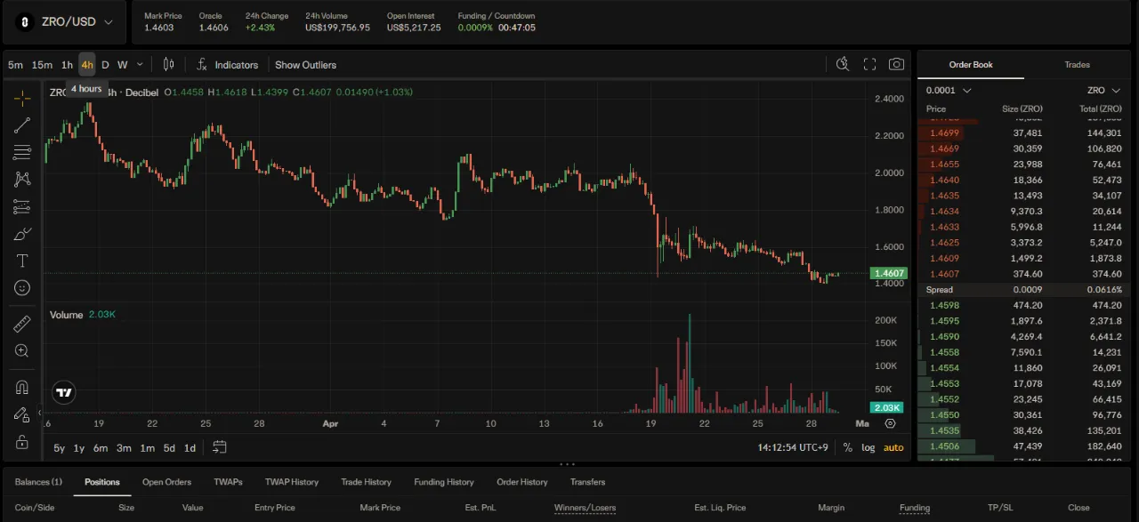Select the ruler measure tool
The image size is (1139, 522).
point(22,324)
